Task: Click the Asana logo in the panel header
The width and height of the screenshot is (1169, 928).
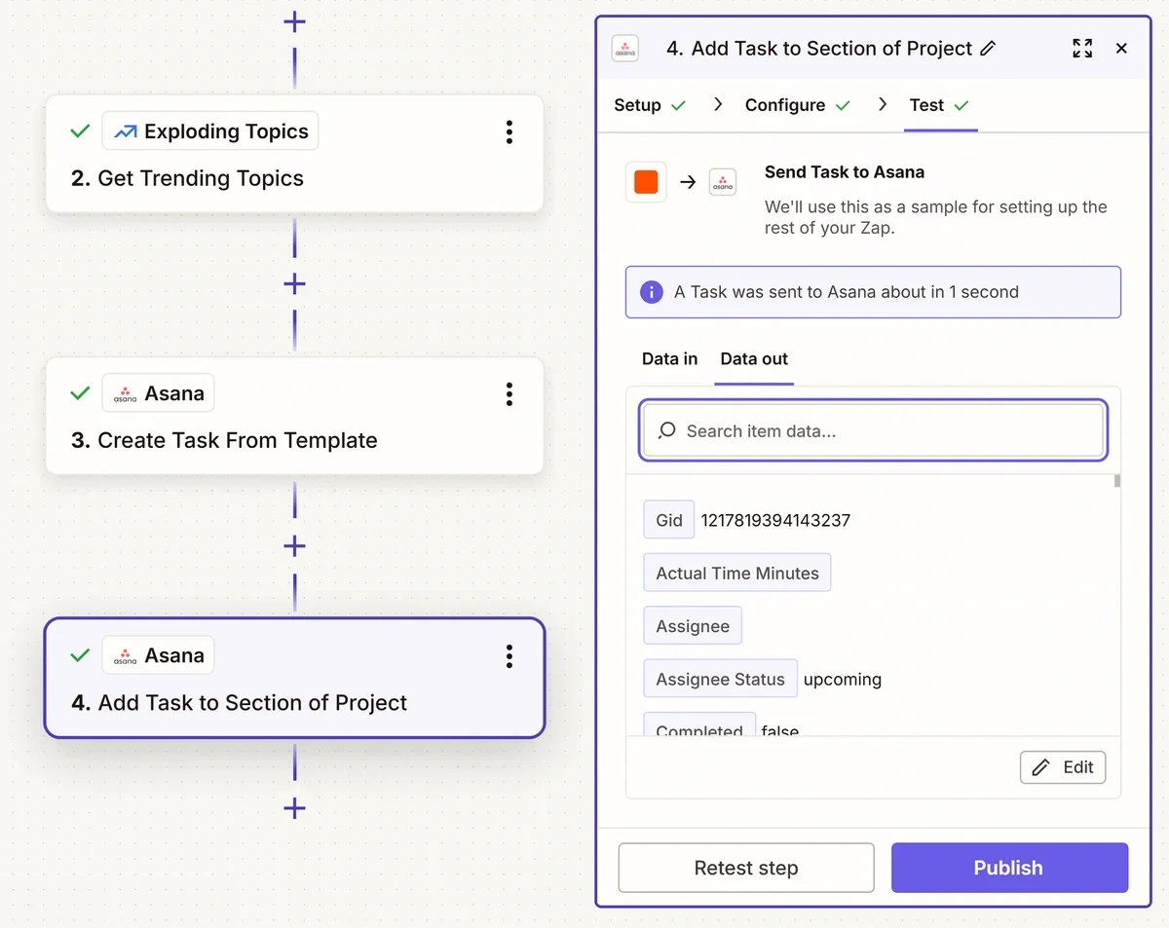Action: tap(625, 49)
